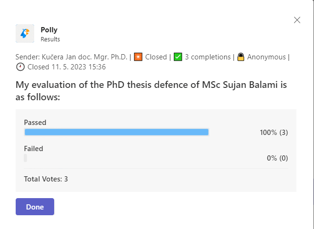Click the 100% (3) vote count
The height and width of the screenshot is (229, 314).
coord(274,132)
